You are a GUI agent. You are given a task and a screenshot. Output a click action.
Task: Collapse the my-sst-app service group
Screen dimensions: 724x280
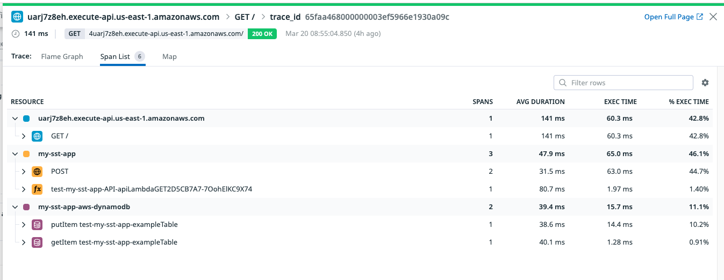click(x=15, y=154)
